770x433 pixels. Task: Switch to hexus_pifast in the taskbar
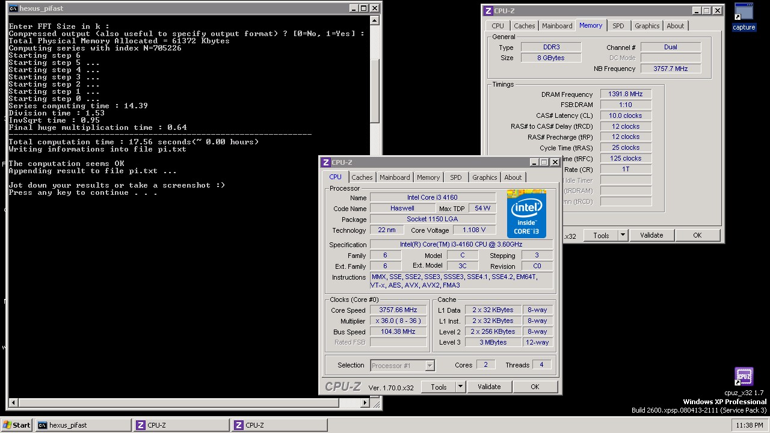pyautogui.click(x=83, y=425)
